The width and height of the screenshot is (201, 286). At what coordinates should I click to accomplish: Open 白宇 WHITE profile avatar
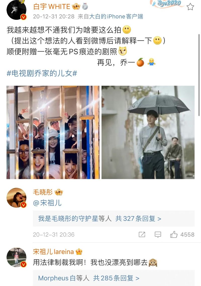16,10
